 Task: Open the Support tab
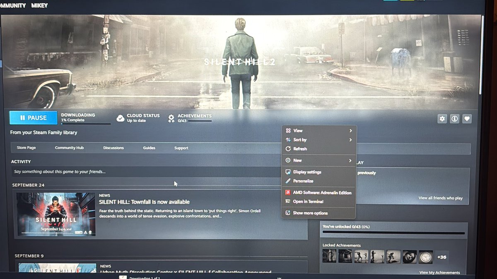[181, 148]
